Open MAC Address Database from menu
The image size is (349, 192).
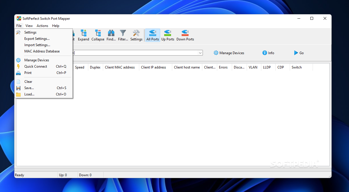pyautogui.click(x=44, y=51)
